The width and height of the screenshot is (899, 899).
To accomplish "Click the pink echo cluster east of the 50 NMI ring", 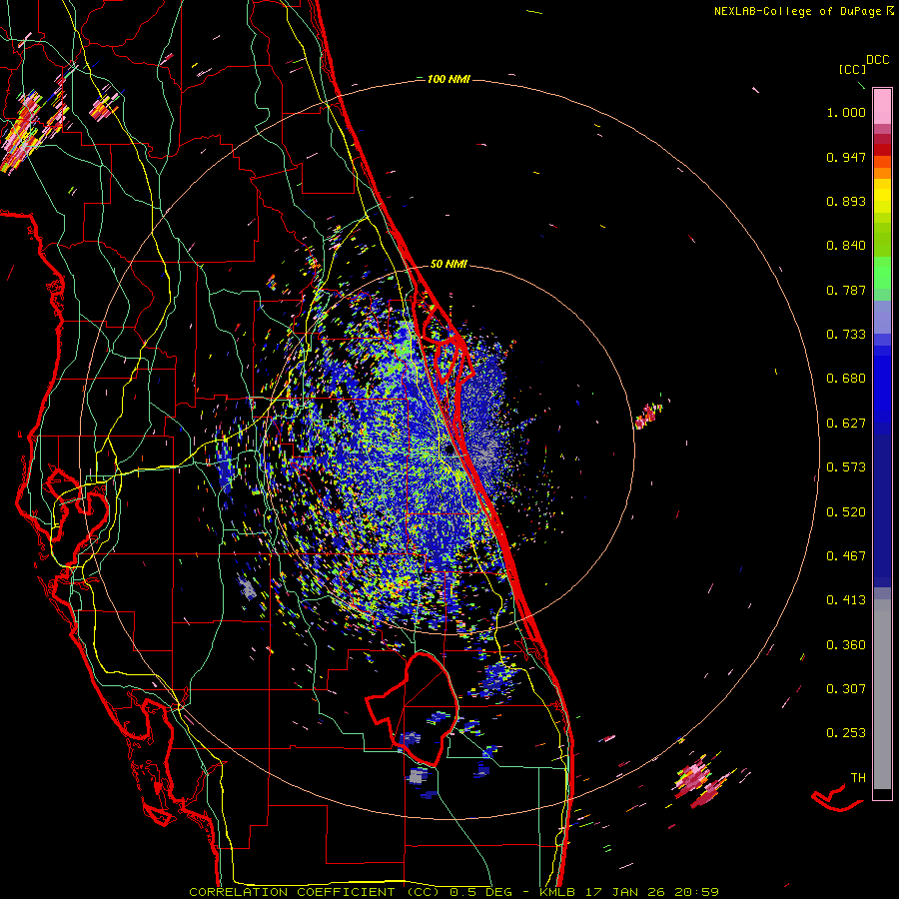I will (648, 416).
